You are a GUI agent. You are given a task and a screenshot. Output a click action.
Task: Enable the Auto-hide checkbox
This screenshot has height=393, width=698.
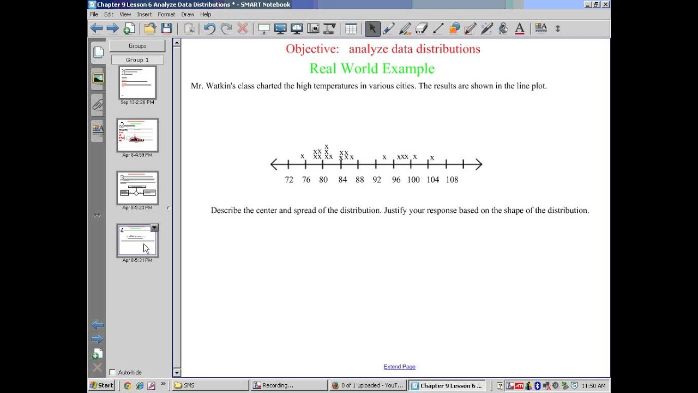click(x=112, y=372)
